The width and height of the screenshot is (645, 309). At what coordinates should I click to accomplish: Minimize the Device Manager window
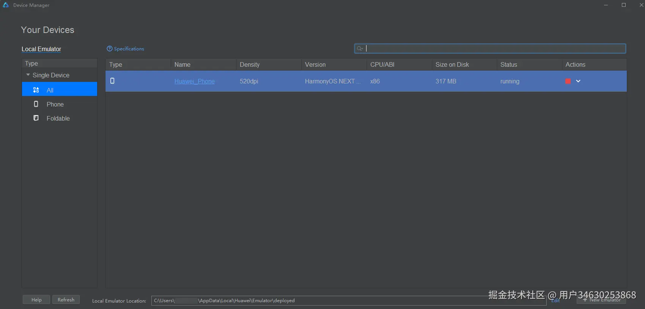click(606, 5)
